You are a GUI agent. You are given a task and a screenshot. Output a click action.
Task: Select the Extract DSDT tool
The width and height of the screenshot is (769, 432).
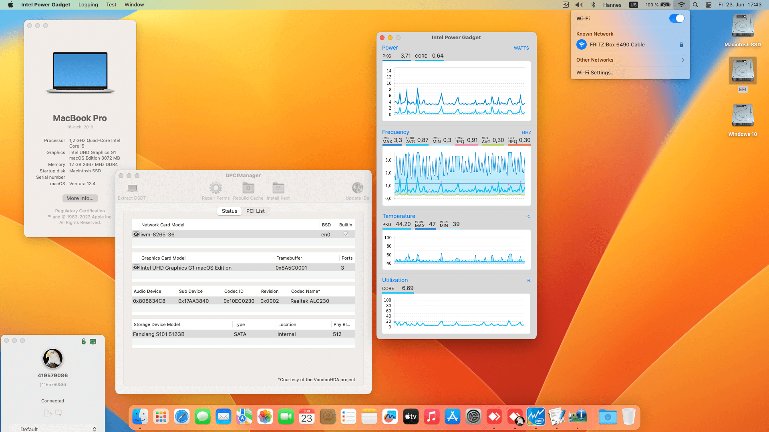tap(132, 188)
